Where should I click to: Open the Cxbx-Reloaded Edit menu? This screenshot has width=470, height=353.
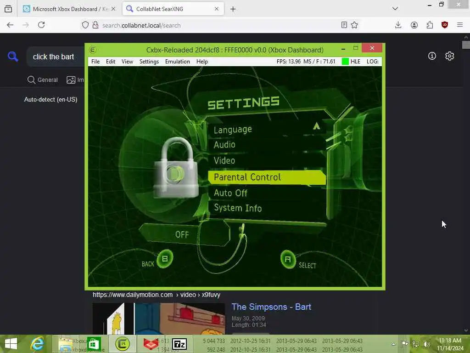pos(110,62)
